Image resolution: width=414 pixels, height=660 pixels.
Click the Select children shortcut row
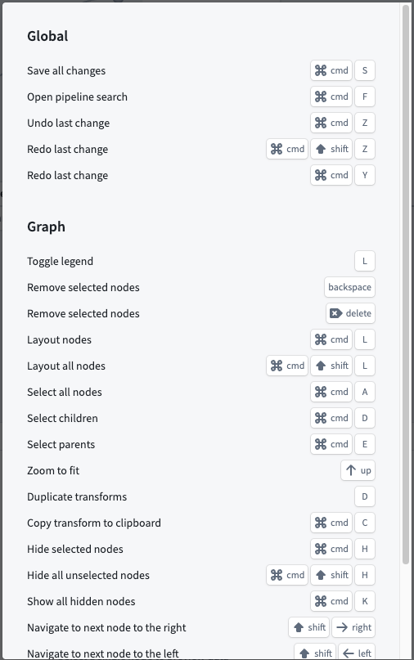coord(201,418)
